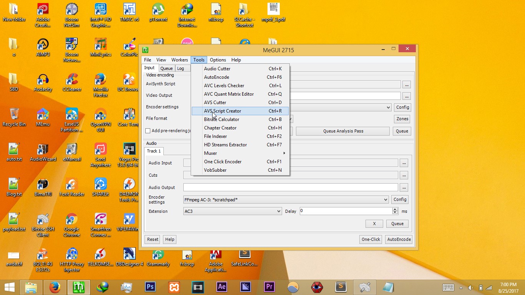This screenshot has width=525, height=295.
Task: Select µTorrent desktop icon
Action: (158, 13)
